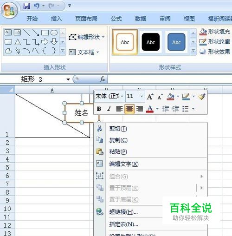Select the vertical text box shape

(x=17, y=33)
